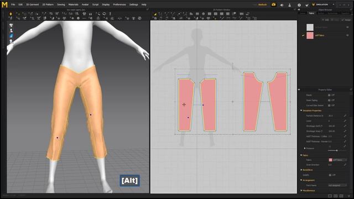This screenshot has height=199, width=354.
Task: Click the bottom icon of 3D viewport sidebar
Action: pos(11,41)
